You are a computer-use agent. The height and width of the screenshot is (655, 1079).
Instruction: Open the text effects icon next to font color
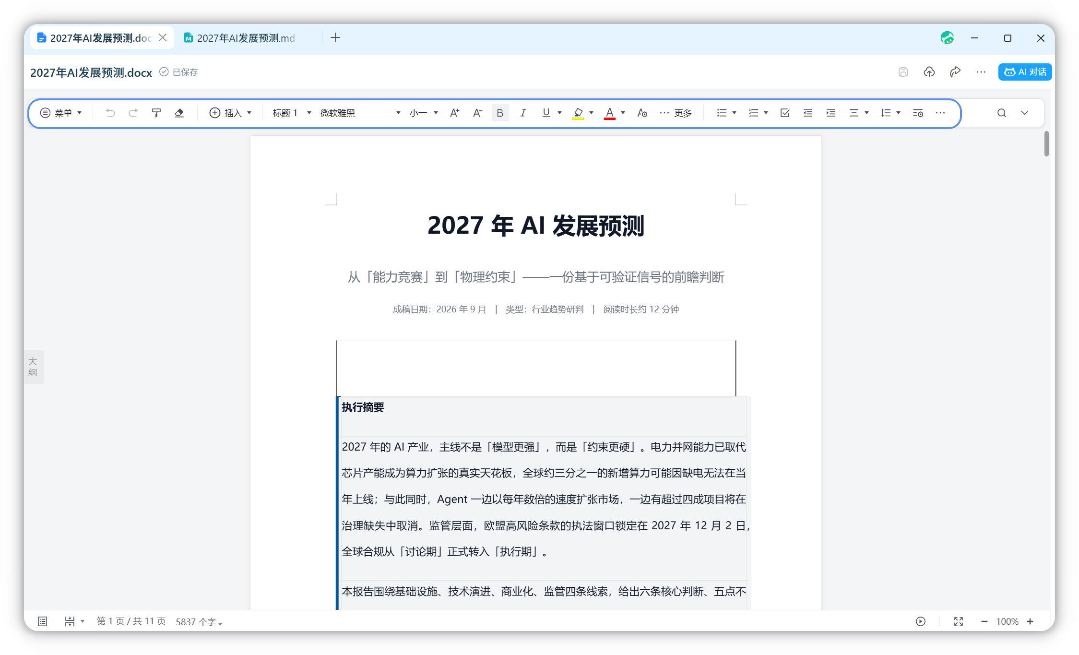(x=642, y=113)
